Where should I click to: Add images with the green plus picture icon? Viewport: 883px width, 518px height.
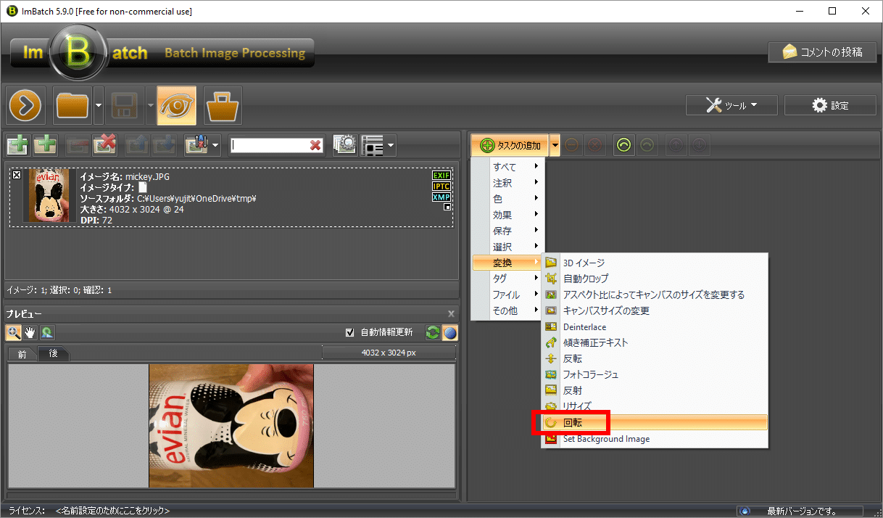(17, 145)
